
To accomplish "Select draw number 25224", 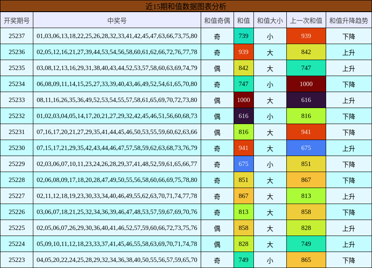I will (x=16, y=244).
